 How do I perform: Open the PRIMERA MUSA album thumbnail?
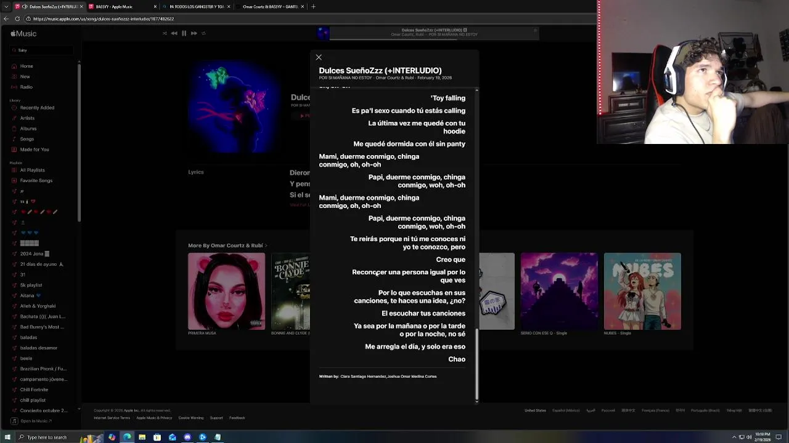coord(226,291)
